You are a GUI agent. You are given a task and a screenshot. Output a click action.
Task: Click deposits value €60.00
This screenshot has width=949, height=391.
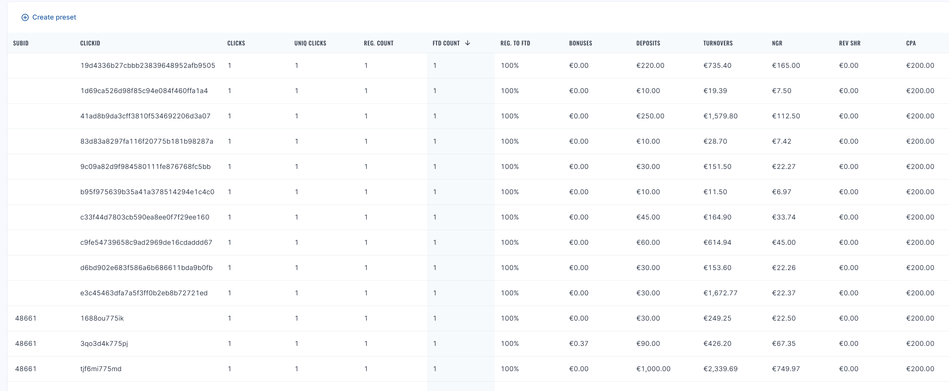pos(648,243)
